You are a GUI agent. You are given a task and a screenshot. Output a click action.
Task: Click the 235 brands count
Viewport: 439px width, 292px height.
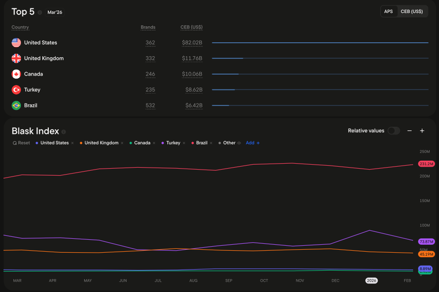tap(150, 90)
